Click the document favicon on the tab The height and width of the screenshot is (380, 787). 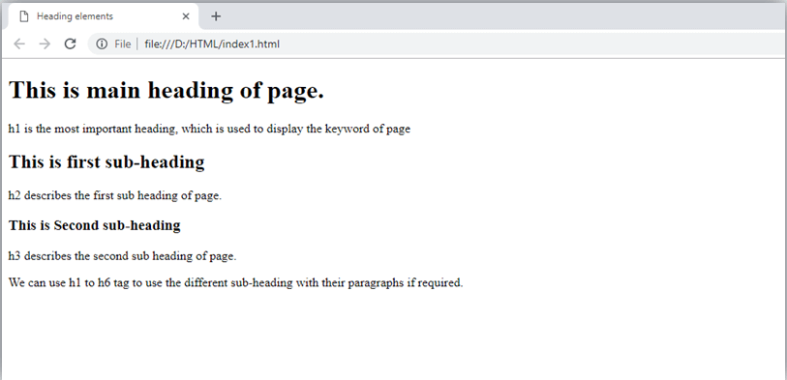click(23, 16)
